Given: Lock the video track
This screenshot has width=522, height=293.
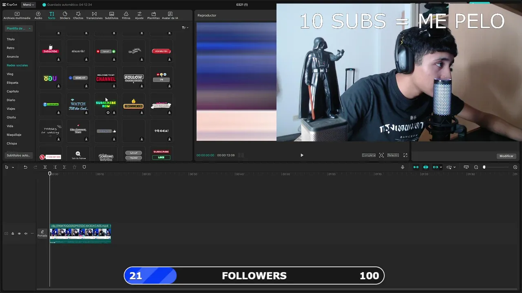Looking at the screenshot, I should 13,234.
